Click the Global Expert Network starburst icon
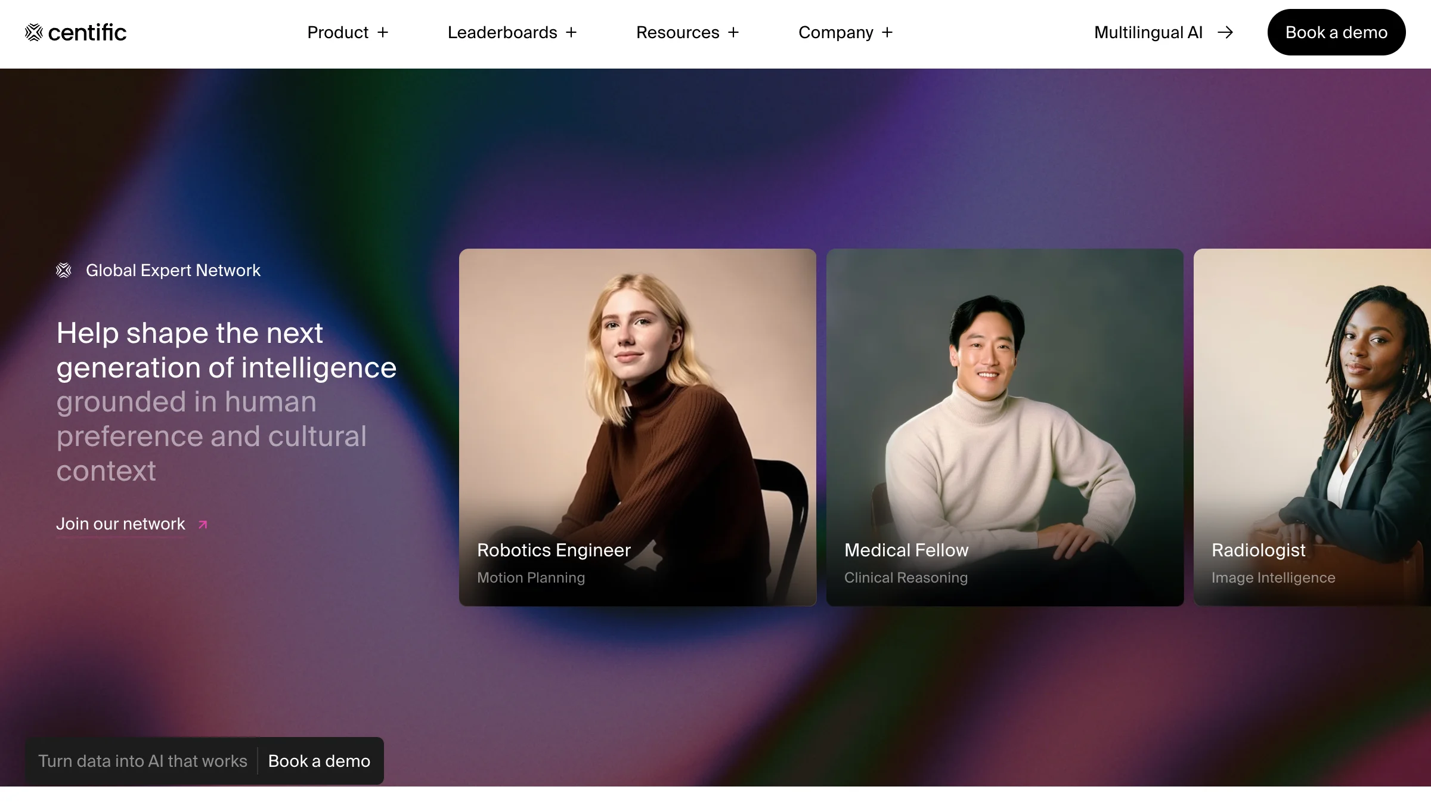Image resolution: width=1431 pixels, height=805 pixels. click(x=64, y=271)
